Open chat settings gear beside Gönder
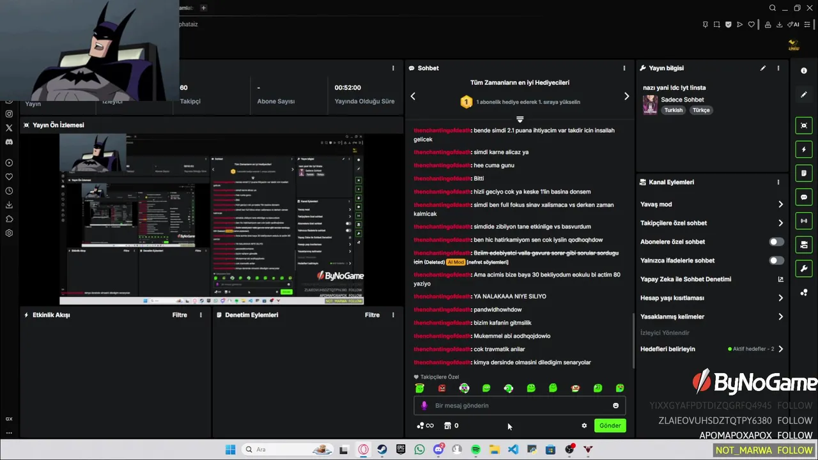 tap(584, 425)
